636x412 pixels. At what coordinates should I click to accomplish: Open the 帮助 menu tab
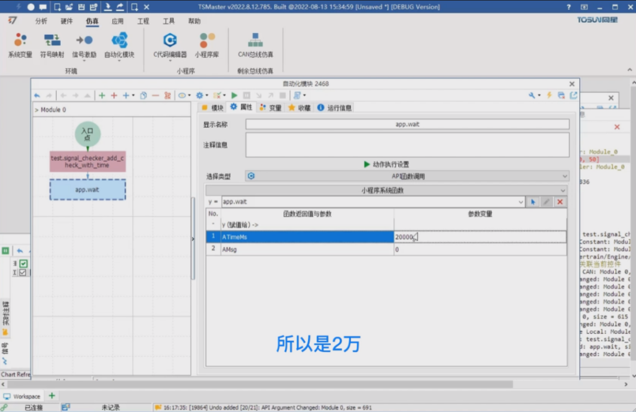(194, 21)
